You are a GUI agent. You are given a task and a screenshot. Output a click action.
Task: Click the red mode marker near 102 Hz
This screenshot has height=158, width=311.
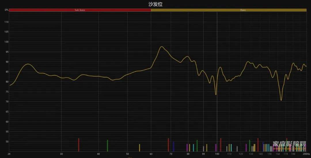(x=221, y=145)
